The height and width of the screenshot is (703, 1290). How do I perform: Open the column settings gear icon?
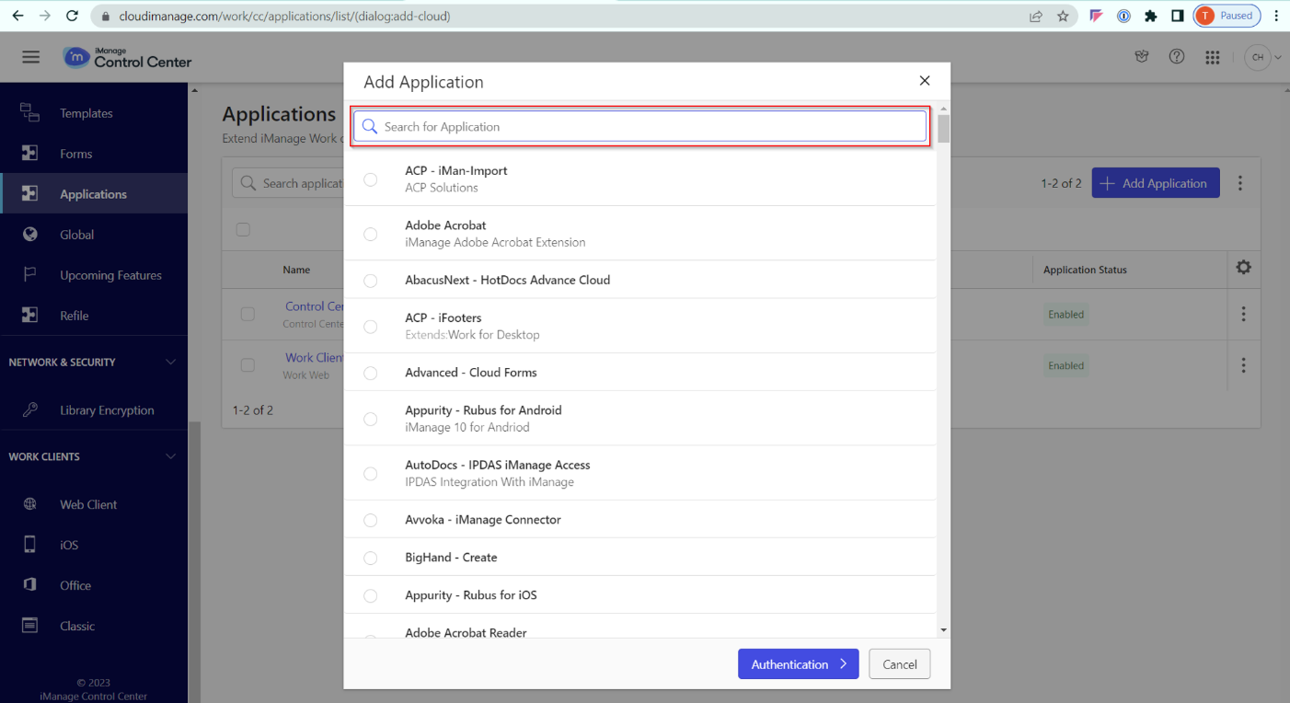coord(1243,268)
